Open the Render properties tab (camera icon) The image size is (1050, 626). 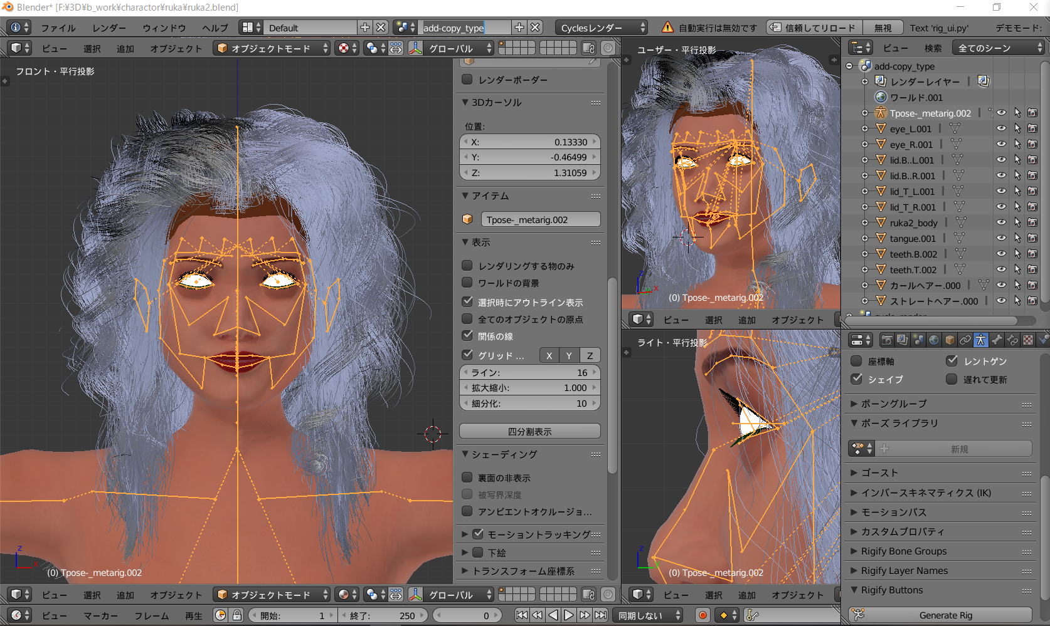[x=886, y=340]
